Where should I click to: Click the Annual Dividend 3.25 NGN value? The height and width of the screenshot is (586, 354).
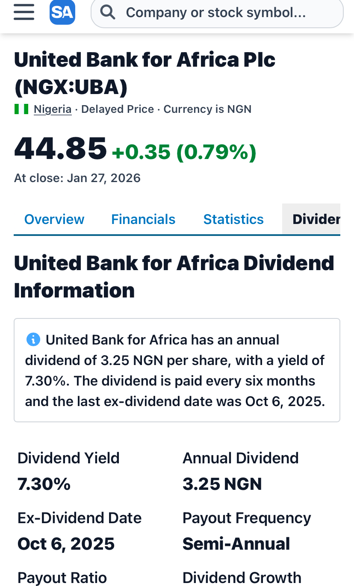click(x=222, y=484)
